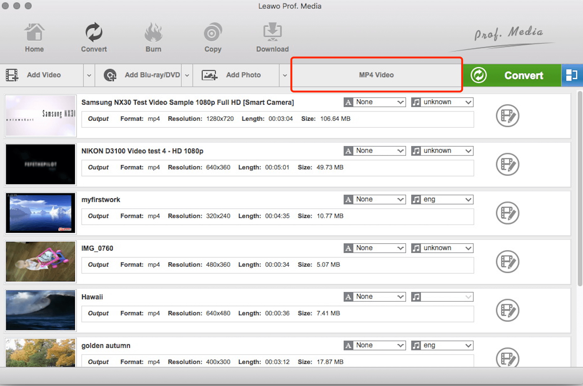Click the NIKON D3100 Video test 4 title
Image resolution: width=583 pixels, height=386 pixels.
(142, 151)
